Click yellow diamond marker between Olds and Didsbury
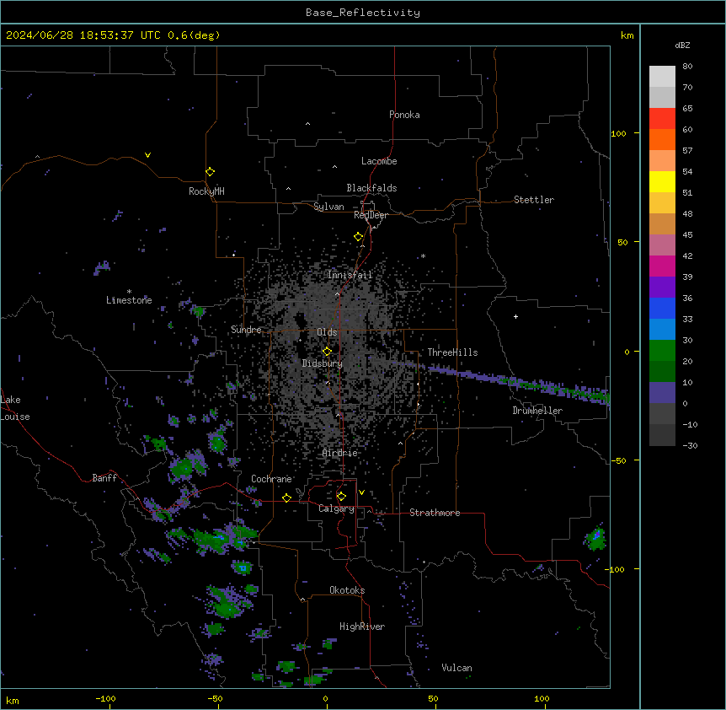Image resolution: width=726 pixels, height=710 pixels. click(327, 352)
